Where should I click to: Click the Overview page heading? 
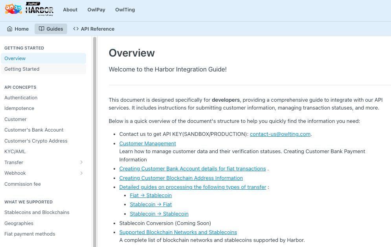coord(132,53)
